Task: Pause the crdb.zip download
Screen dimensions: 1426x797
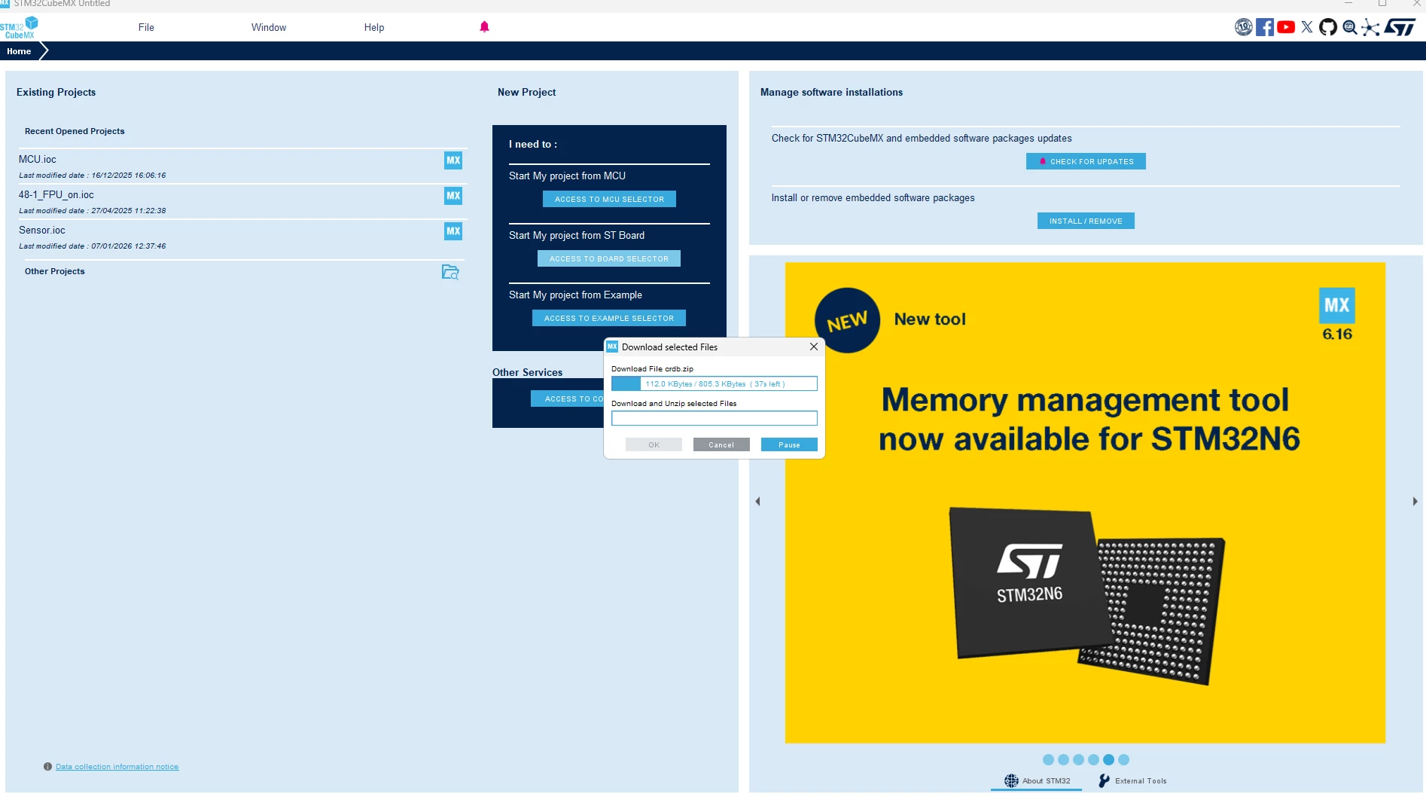Action: coord(789,444)
